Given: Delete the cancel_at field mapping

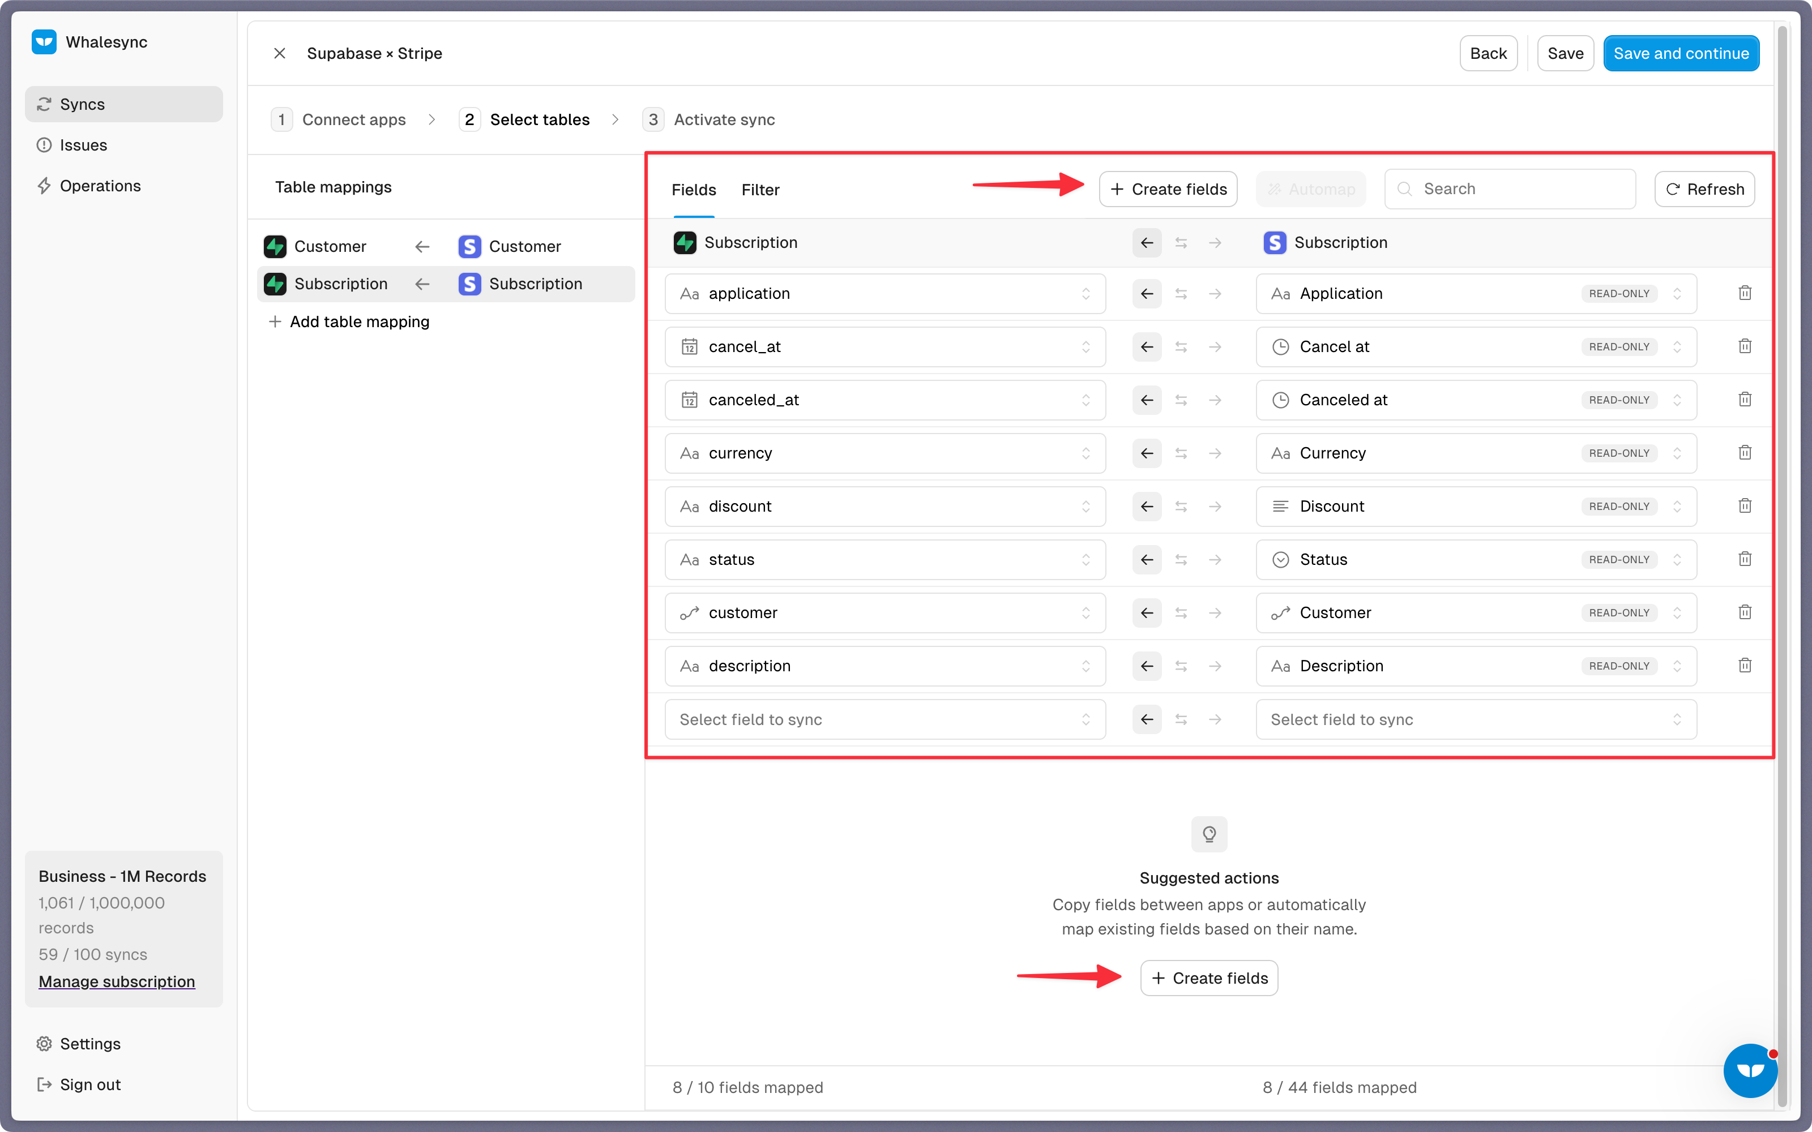Looking at the screenshot, I should pos(1745,346).
